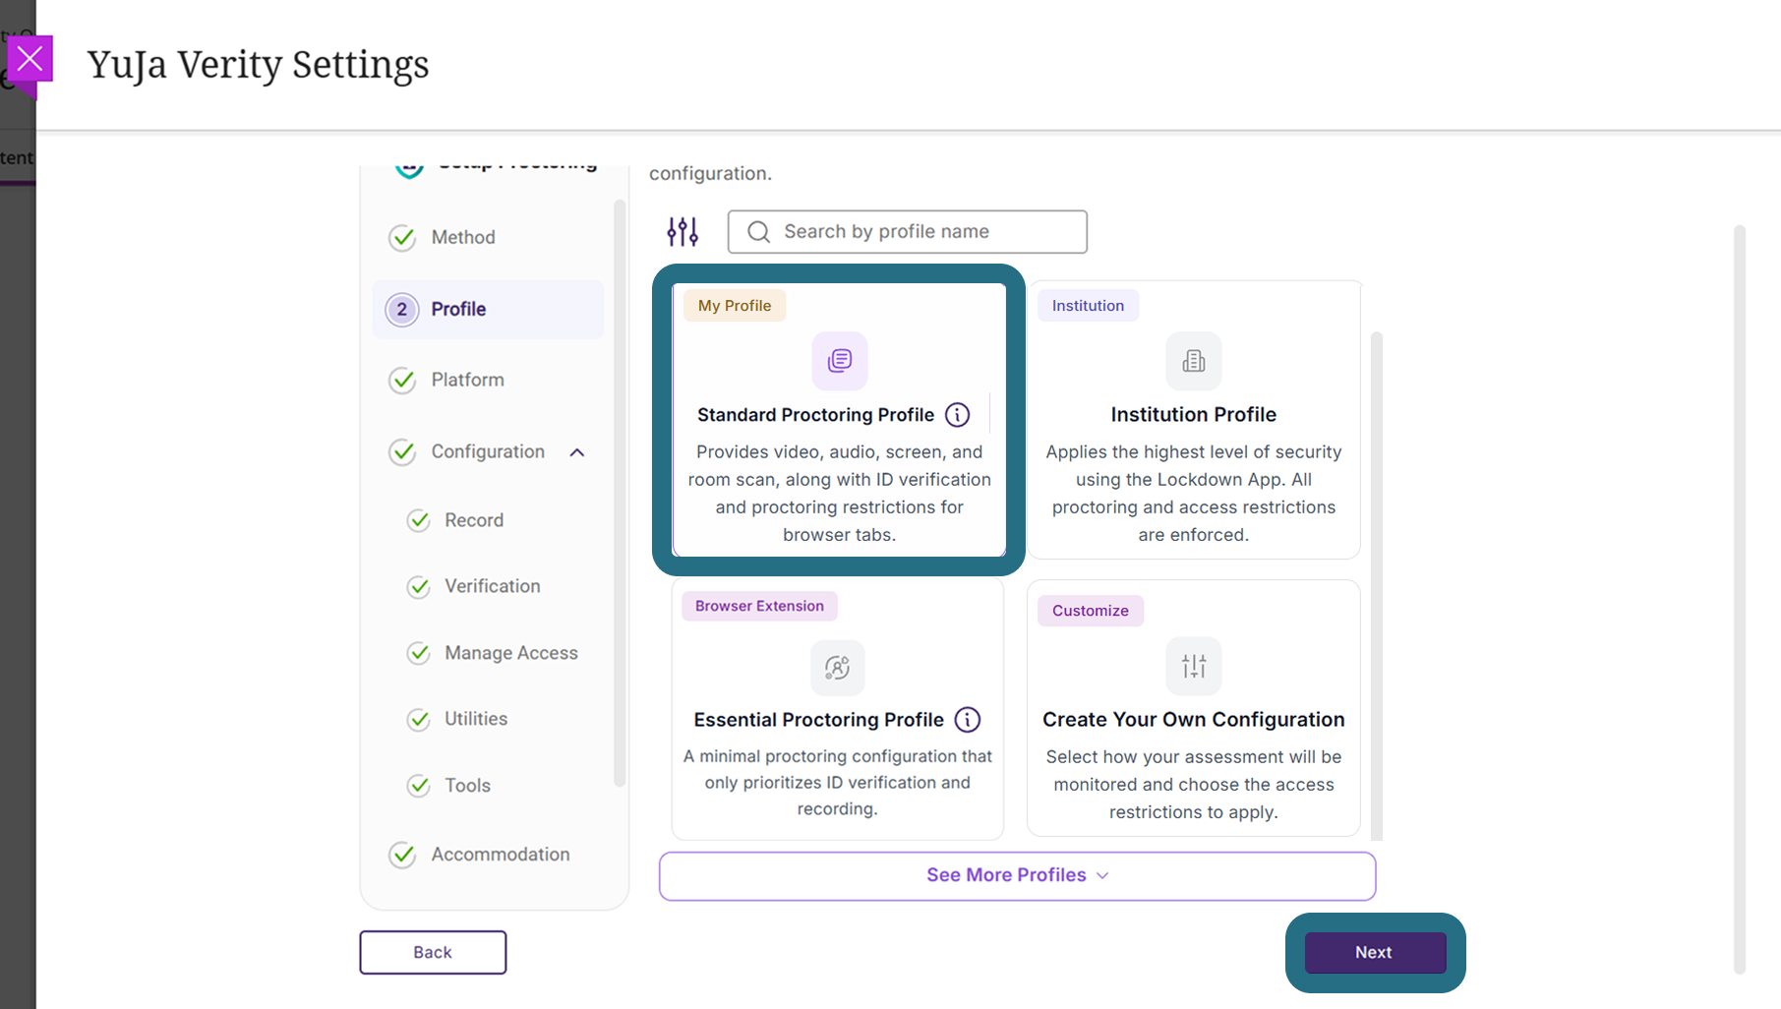
Task: Collapse the Configuration section chevron
Action: [577, 452]
